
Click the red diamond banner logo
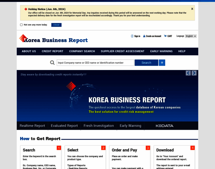point(71,86)
